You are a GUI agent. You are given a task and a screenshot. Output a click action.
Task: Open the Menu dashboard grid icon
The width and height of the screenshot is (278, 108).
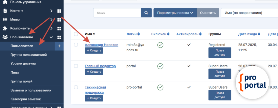59,19
